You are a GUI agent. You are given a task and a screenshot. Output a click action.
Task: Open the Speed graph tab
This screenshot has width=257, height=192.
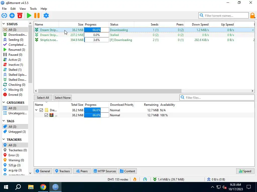[x=245, y=171]
